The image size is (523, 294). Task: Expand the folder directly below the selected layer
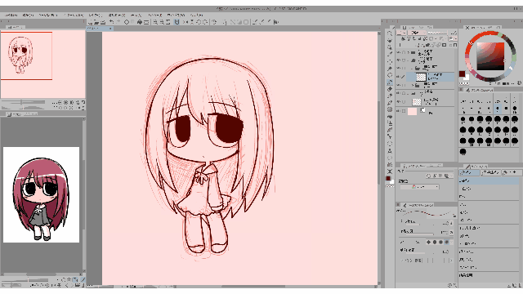(x=413, y=85)
